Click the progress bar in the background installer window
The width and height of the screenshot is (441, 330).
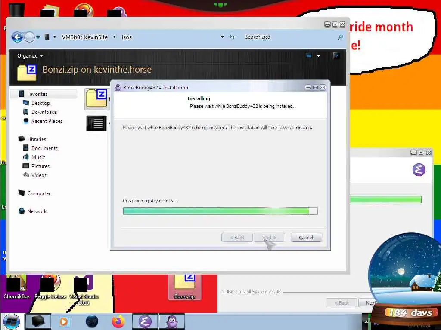[x=386, y=199]
